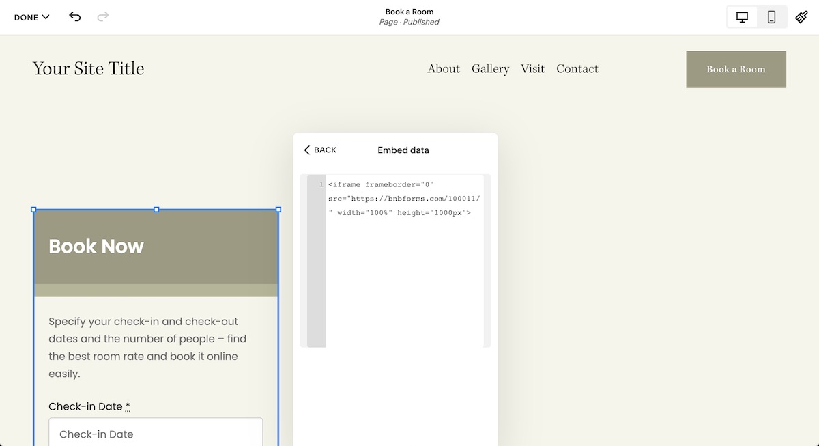Click the Check-in Date field label
This screenshot has height=446, width=819.
pos(89,406)
